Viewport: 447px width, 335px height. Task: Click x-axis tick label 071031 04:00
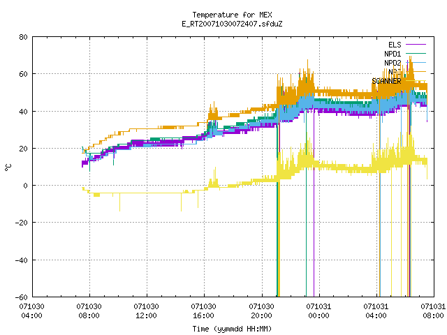pos(376,311)
